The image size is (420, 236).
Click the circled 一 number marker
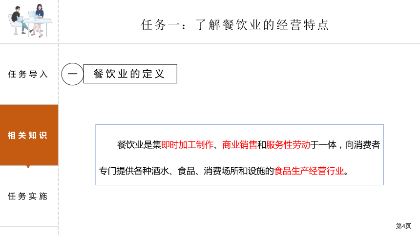72,74
